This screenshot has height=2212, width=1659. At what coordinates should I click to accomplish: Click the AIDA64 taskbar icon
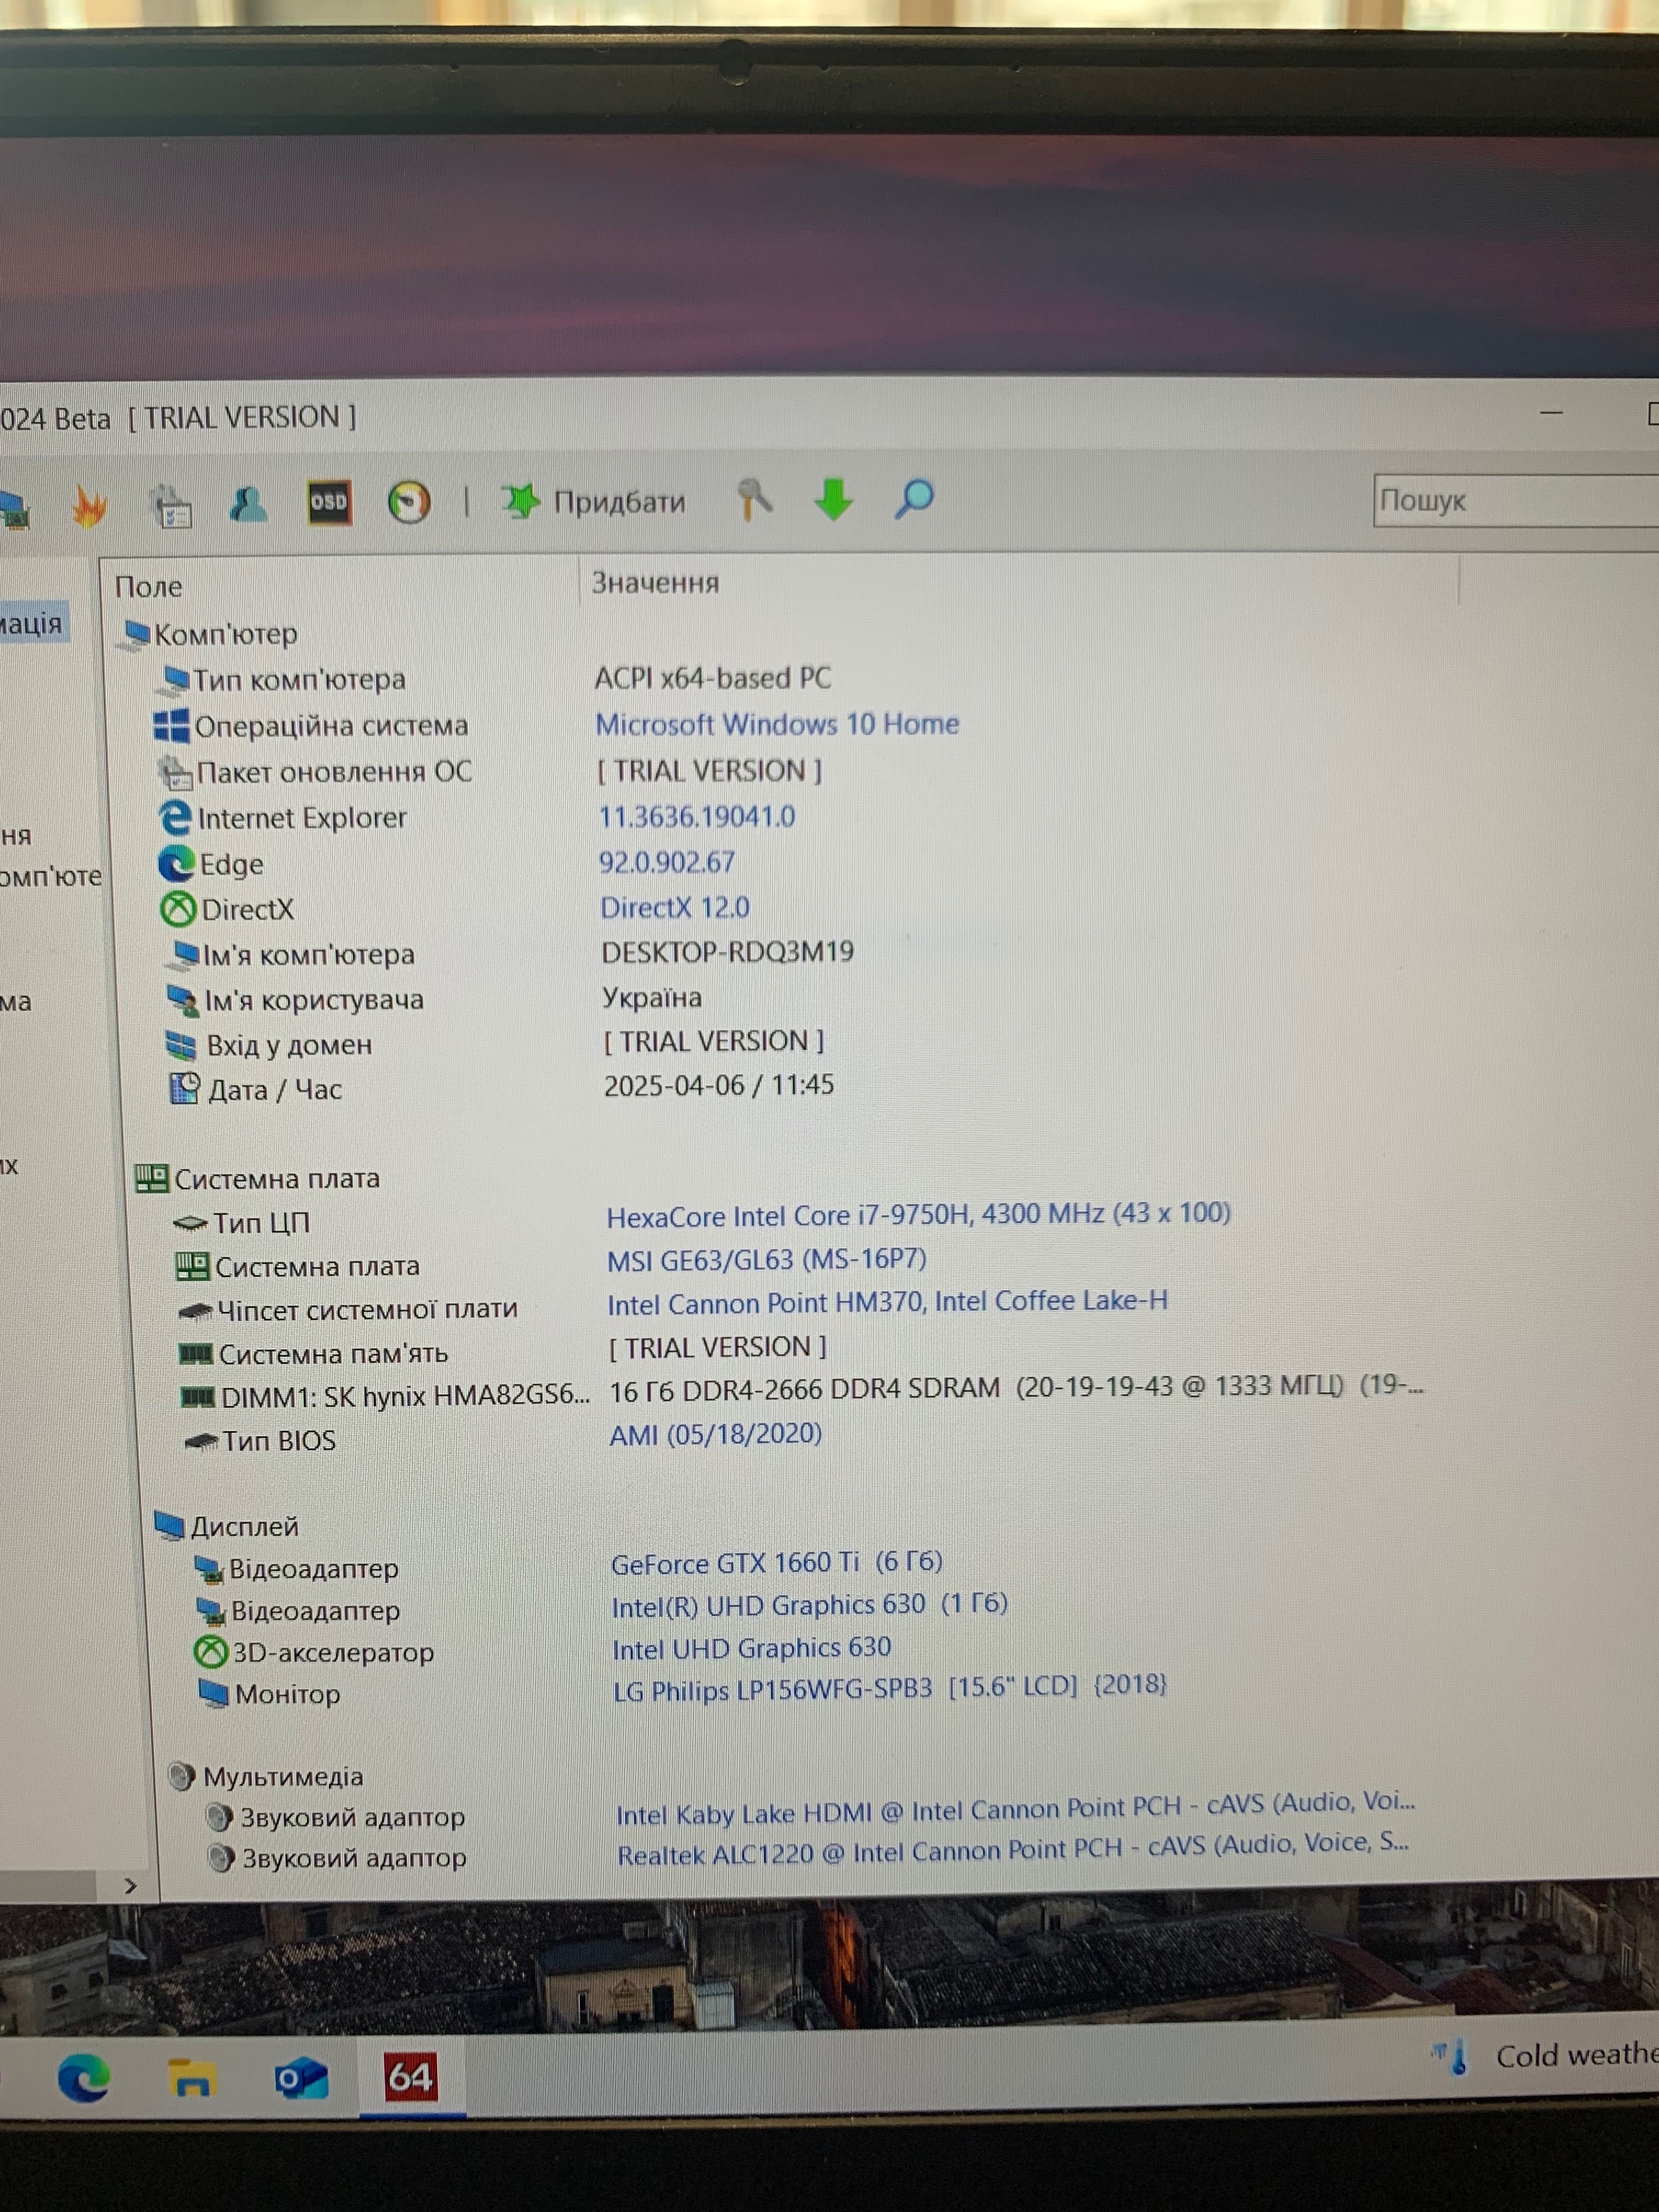(x=411, y=2078)
